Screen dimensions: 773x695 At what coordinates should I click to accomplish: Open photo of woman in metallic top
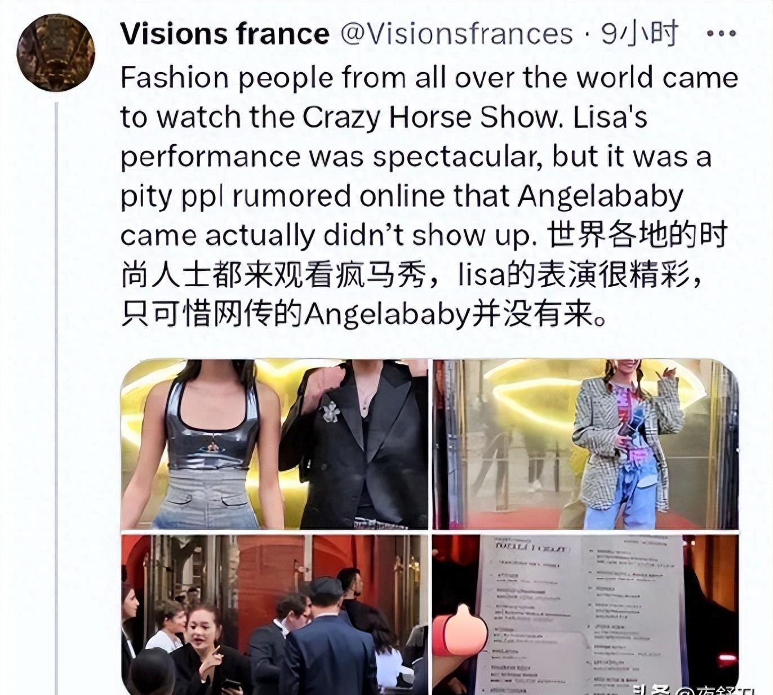click(x=274, y=444)
